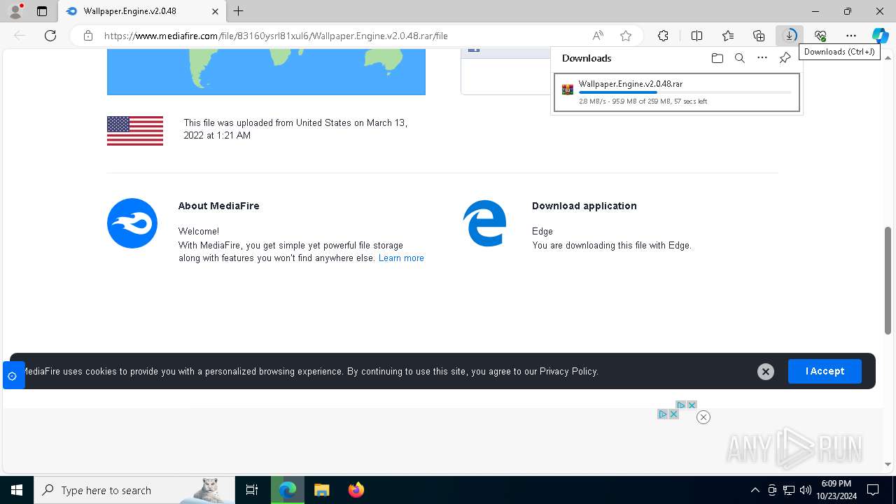The image size is (896, 504).
Task: Open the notification center icon
Action: (x=873, y=490)
